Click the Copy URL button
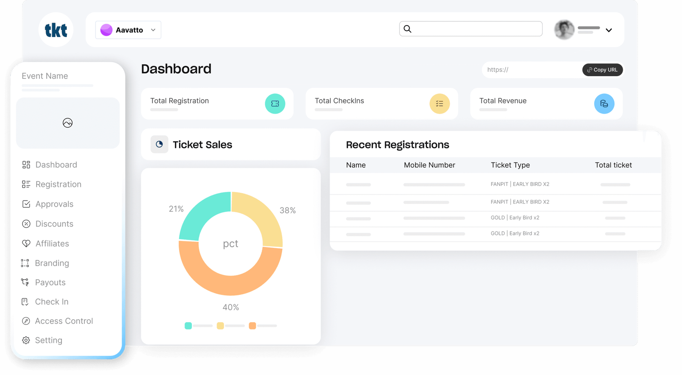Viewport: 682px width, 375px height. (x=602, y=70)
